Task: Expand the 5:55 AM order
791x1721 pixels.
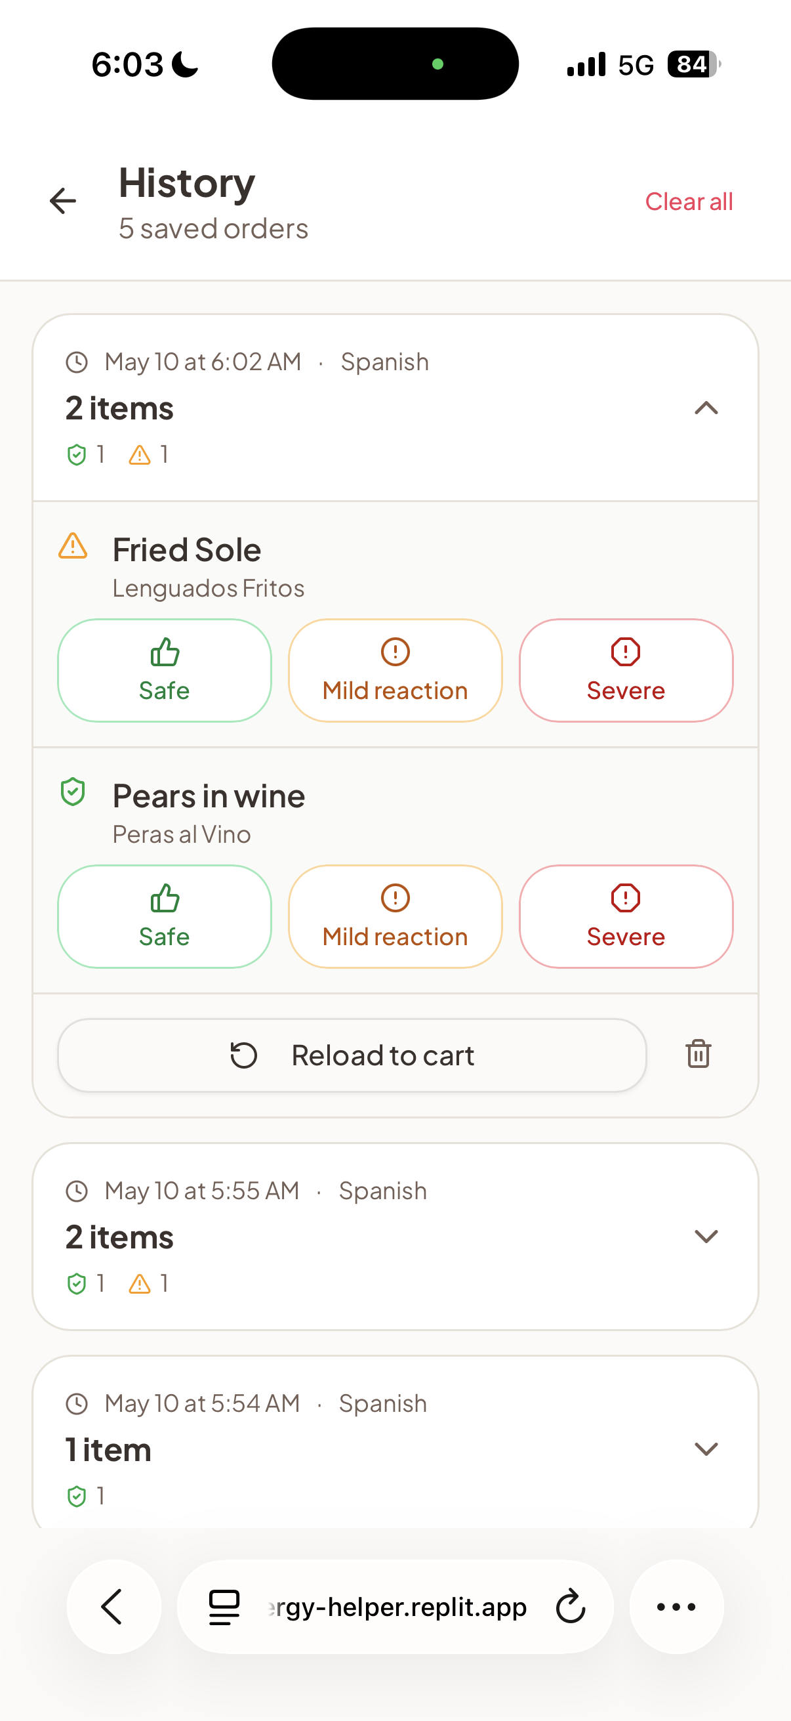Action: click(706, 1236)
